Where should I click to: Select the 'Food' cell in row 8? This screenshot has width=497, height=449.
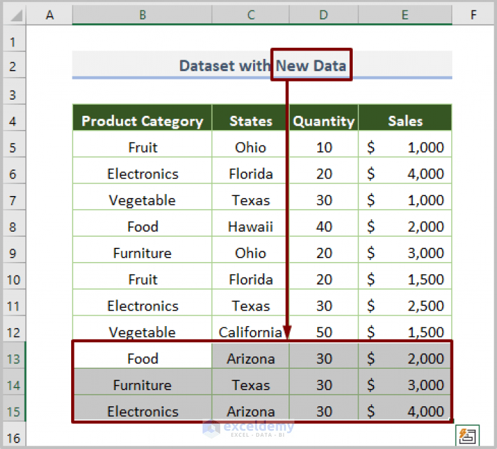(142, 223)
